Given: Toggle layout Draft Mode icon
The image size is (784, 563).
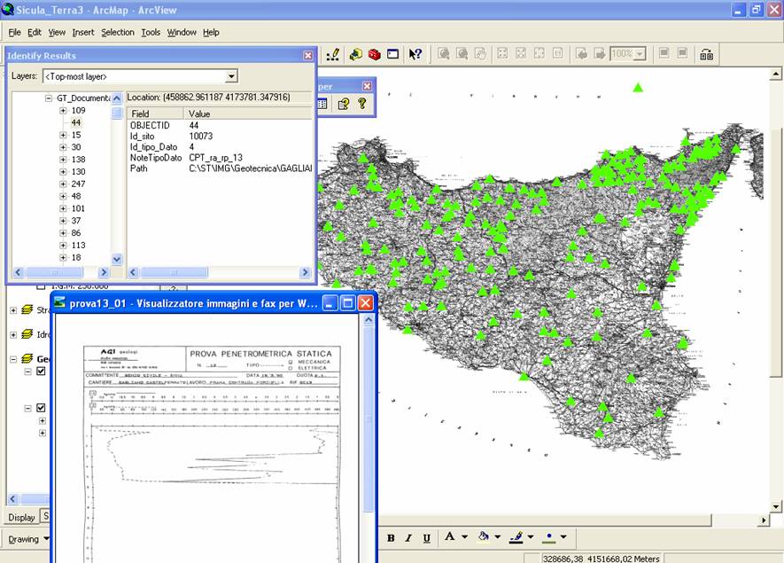Looking at the screenshot, I should pos(664,53).
